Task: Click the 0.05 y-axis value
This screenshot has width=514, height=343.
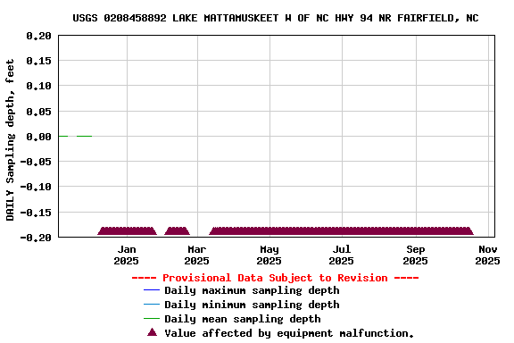Action: pyautogui.click(x=38, y=112)
